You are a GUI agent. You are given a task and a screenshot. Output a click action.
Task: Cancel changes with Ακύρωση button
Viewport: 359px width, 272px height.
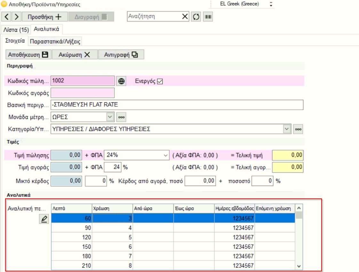click(x=75, y=55)
